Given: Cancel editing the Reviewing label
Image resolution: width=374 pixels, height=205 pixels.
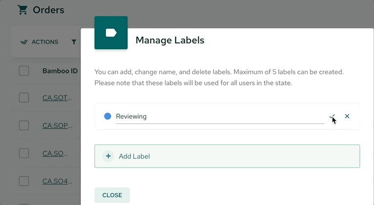Looking at the screenshot, I should [347, 116].
